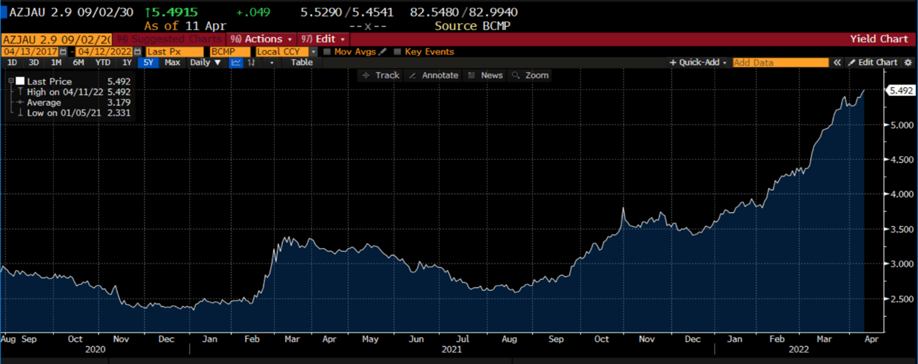918x364 pixels.
Task: Activate the Track crosshair tool
Action: click(380, 75)
